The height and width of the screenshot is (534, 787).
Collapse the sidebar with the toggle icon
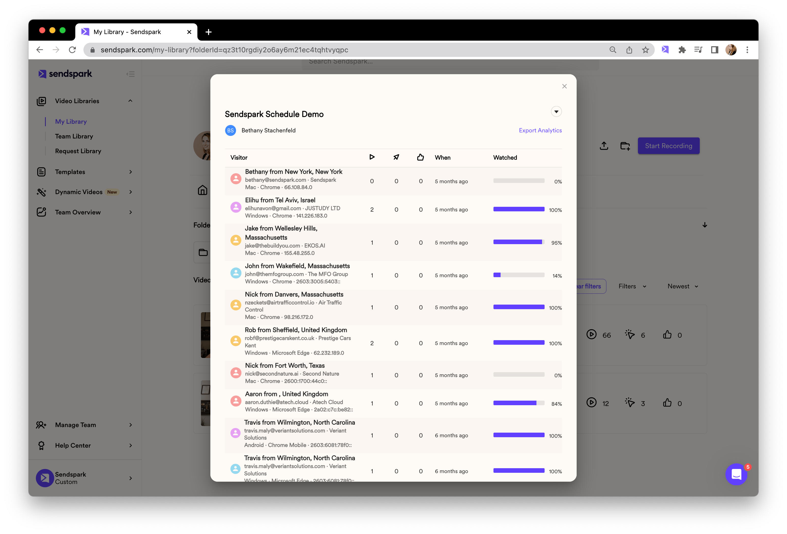[130, 74]
